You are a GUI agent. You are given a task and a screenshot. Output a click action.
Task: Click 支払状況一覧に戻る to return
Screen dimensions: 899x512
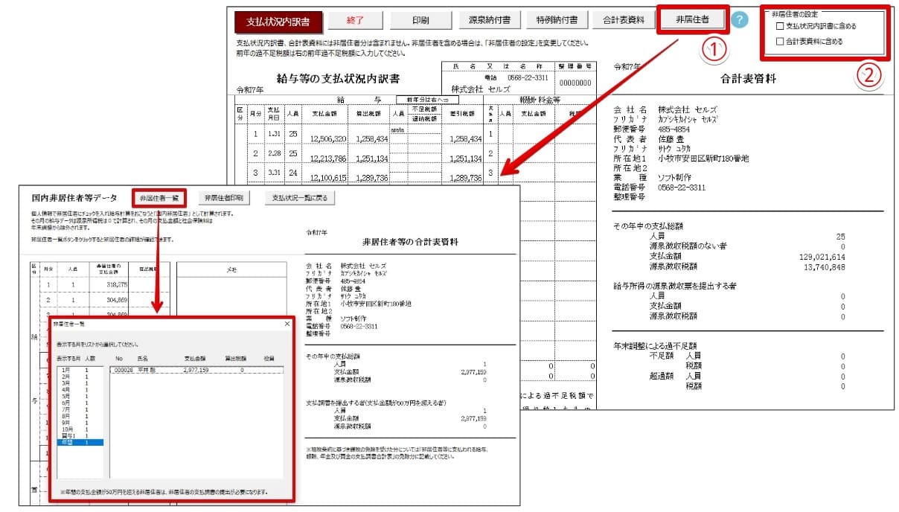coord(298,196)
